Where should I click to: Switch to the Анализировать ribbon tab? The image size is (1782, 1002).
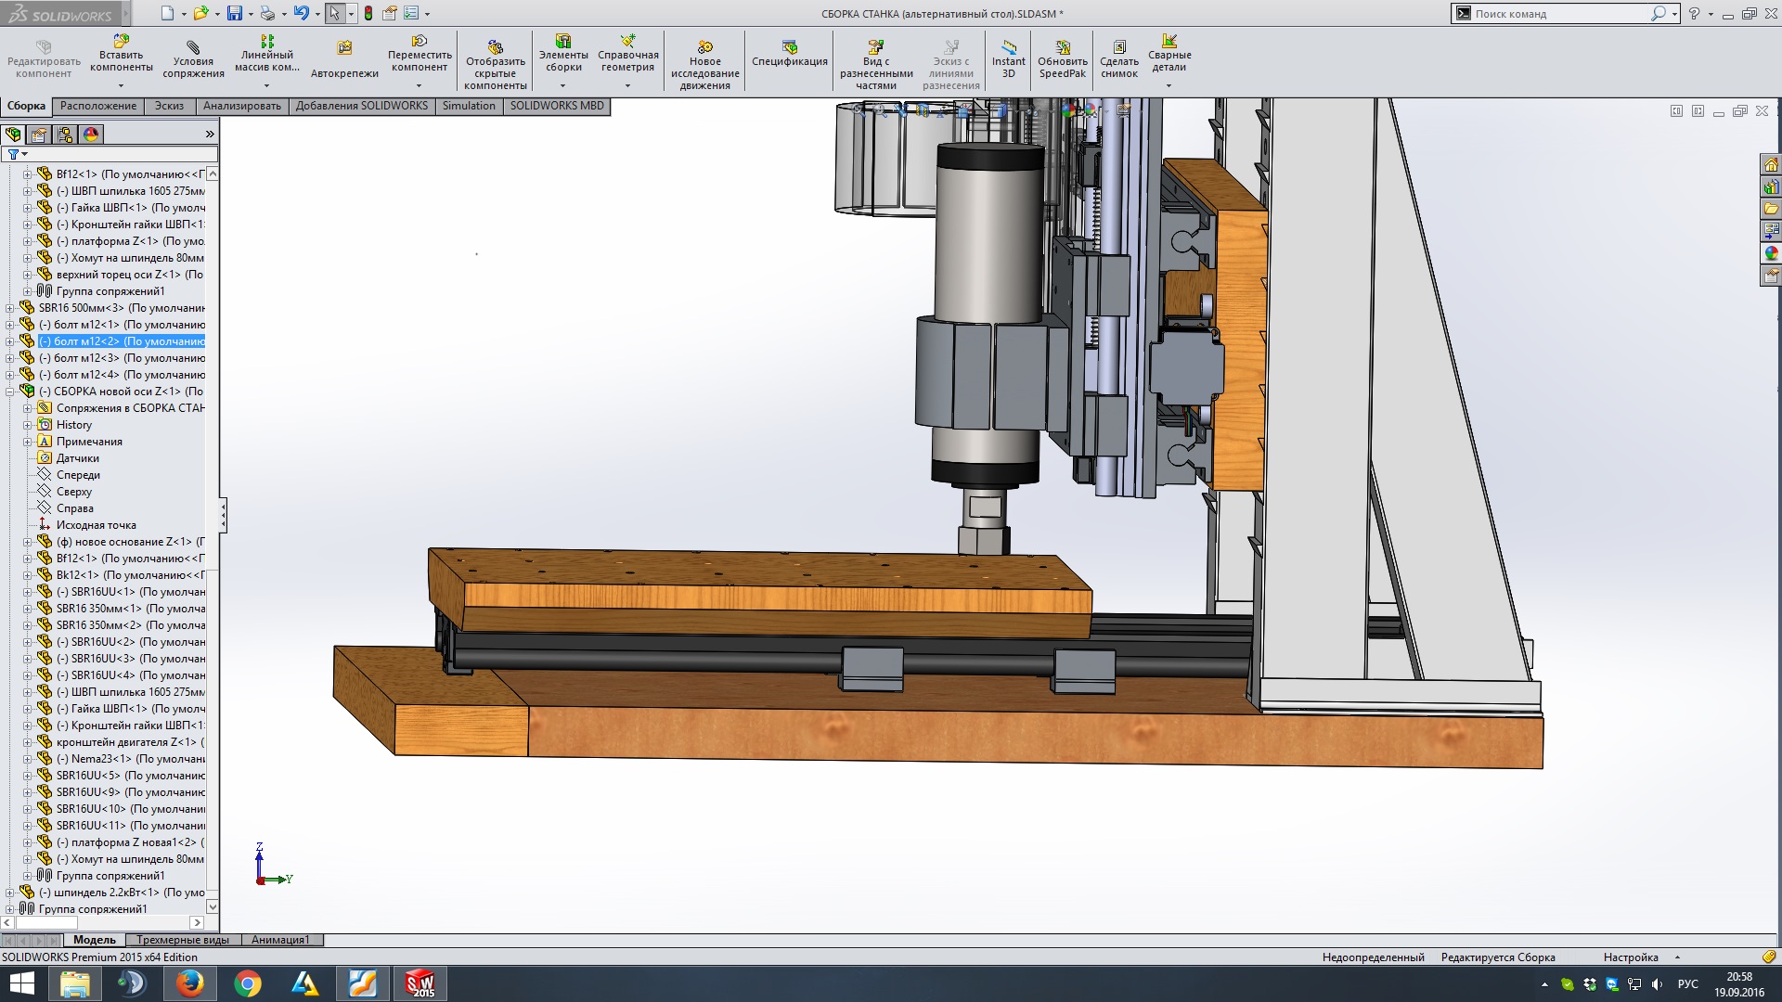241,106
